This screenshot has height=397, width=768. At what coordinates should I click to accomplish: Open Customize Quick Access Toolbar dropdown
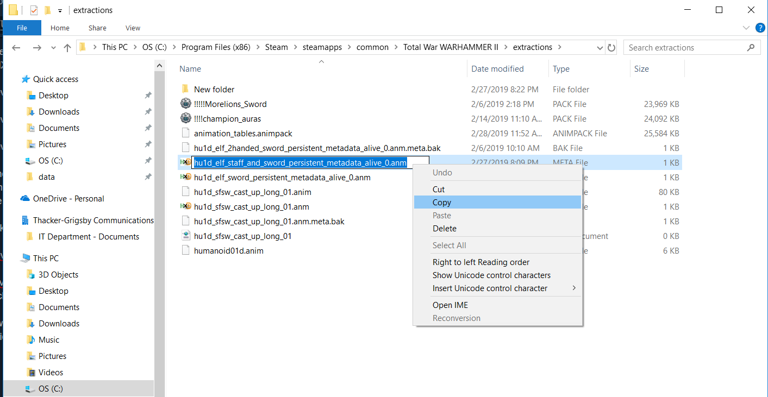pos(60,10)
